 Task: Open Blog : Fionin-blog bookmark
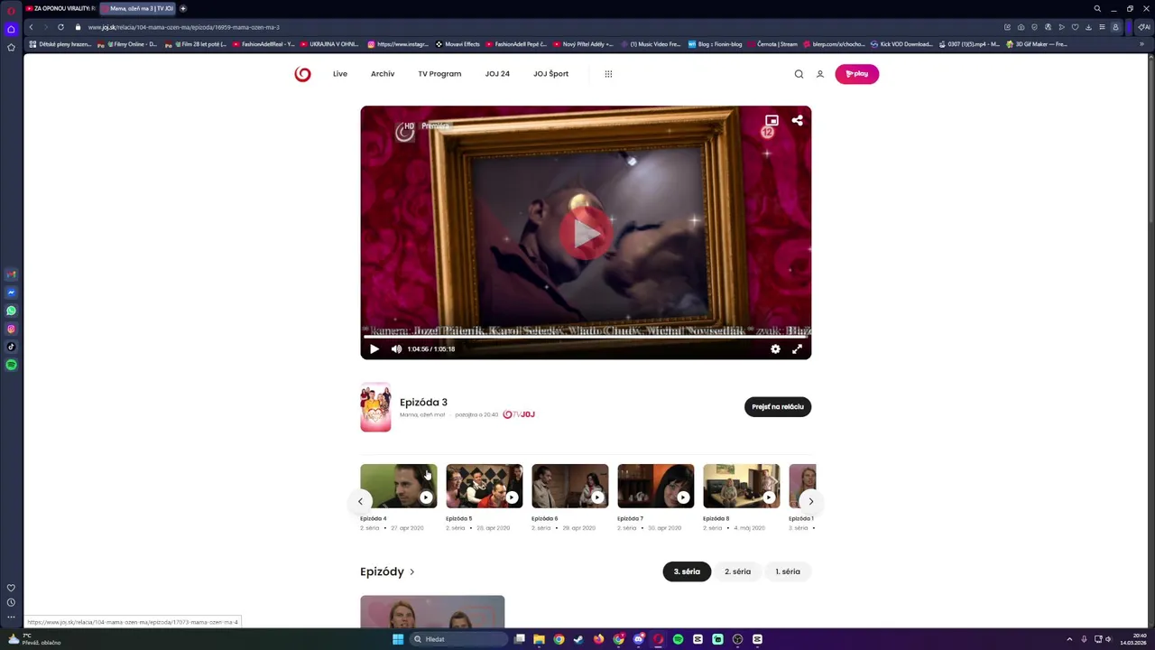tap(715, 44)
